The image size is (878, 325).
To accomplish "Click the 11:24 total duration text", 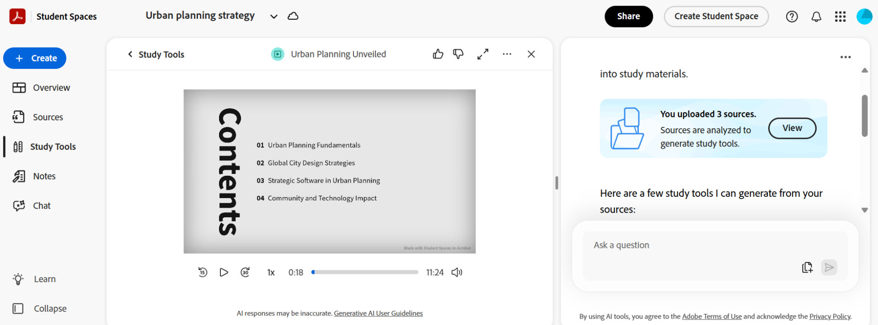I will point(435,273).
